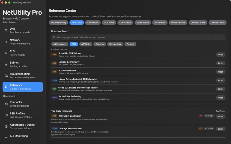The image size is (231, 144).
Task: Open Runbooks saved procedures
Action: tap(23, 104)
